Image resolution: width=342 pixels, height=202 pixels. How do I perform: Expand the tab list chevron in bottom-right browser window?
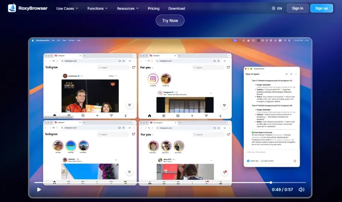pos(229,123)
